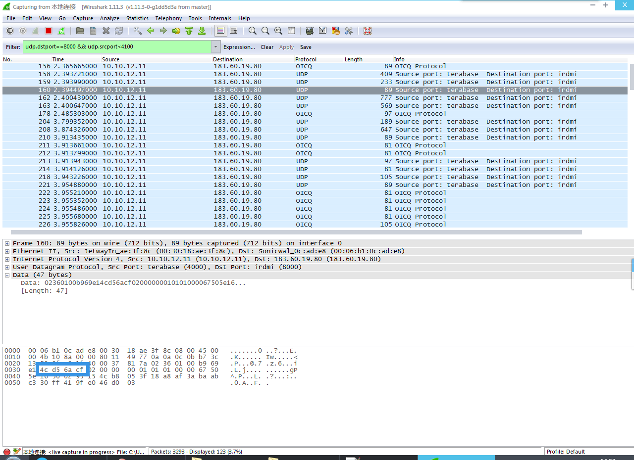Open the File menu

11,18
